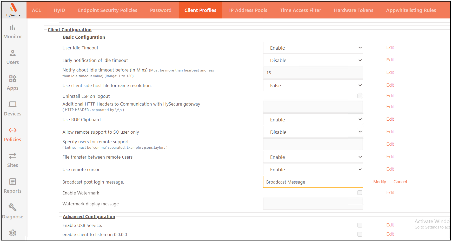Click the Client Configuration heading
Screen dimensions: 451x241
70,30
